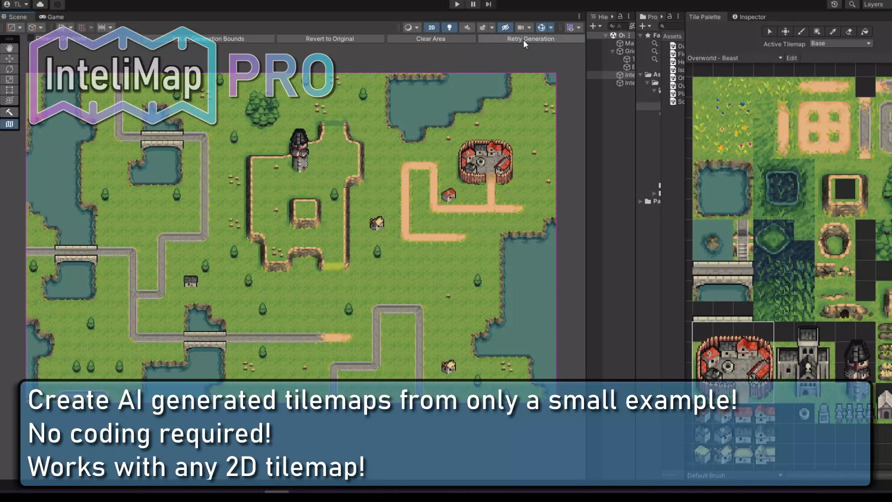Select the combined Transform tool
Viewport: 892px width, 502px height.
(x=9, y=100)
